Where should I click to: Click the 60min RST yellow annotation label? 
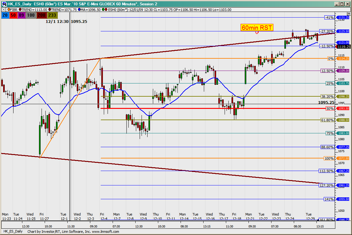[x=257, y=28]
